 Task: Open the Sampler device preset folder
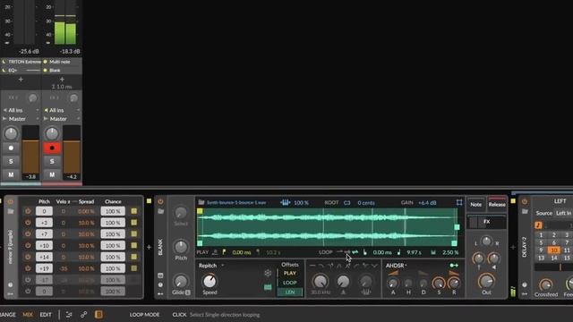coord(160,211)
